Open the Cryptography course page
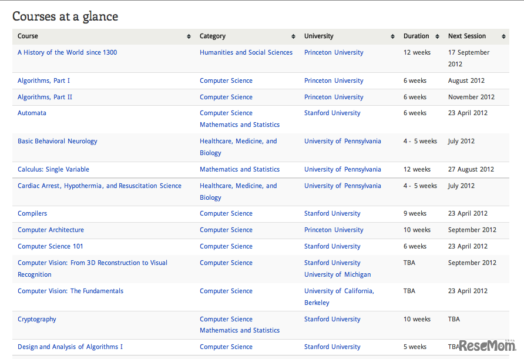This screenshot has height=359, width=524. point(37,319)
